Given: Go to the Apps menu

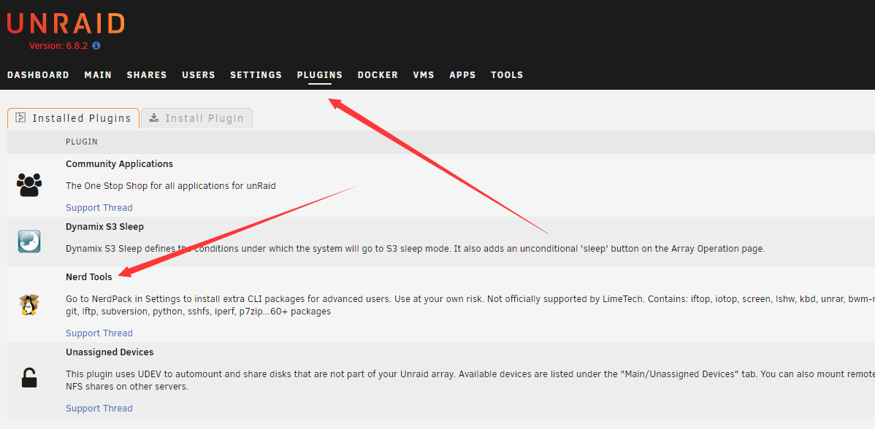Looking at the screenshot, I should tap(462, 75).
